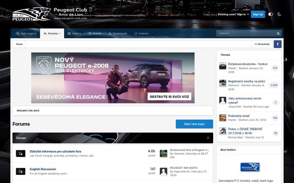Click Jirka3238's default avatar icon
This screenshot has height=183, width=294.
click(223, 100)
